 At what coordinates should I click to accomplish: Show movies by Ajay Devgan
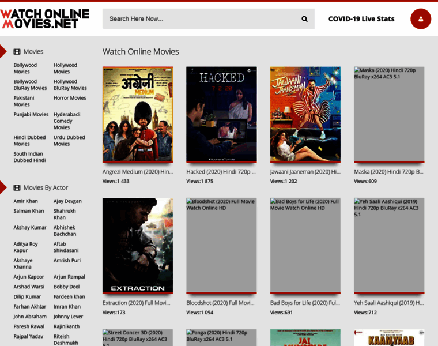click(x=67, y=201)
